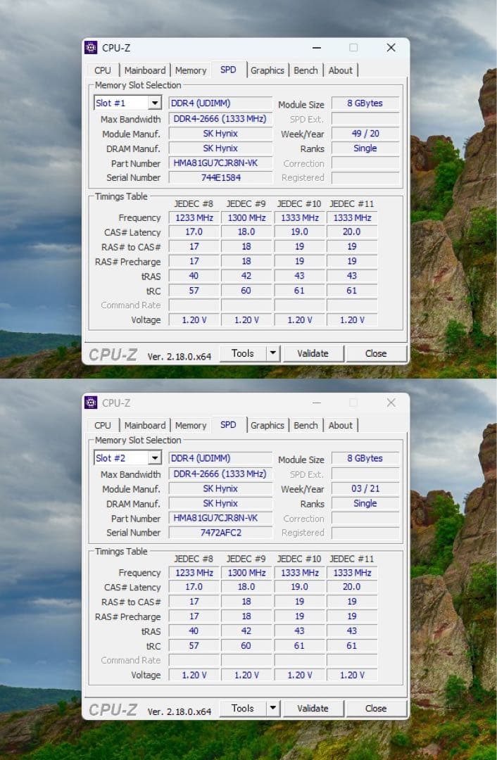Open the Memory tab in the Slot #2 window
The height and width of the screenshot is (760, 497).
[x=191, y=425]
